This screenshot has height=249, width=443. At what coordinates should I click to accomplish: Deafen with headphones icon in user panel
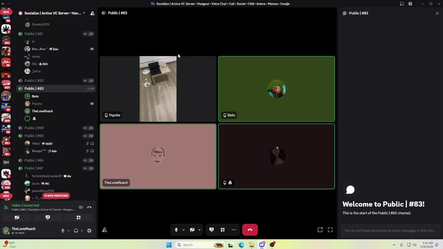click(x=76, y=231)
